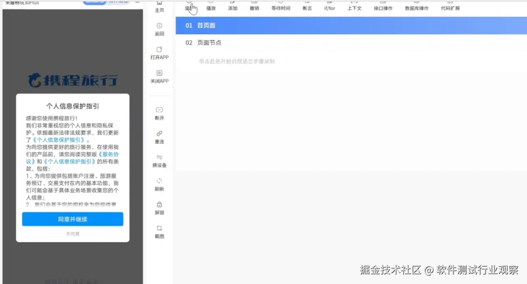
Task: Click the 上下文 context toolbar button
Action: click(x=354, y=6)
